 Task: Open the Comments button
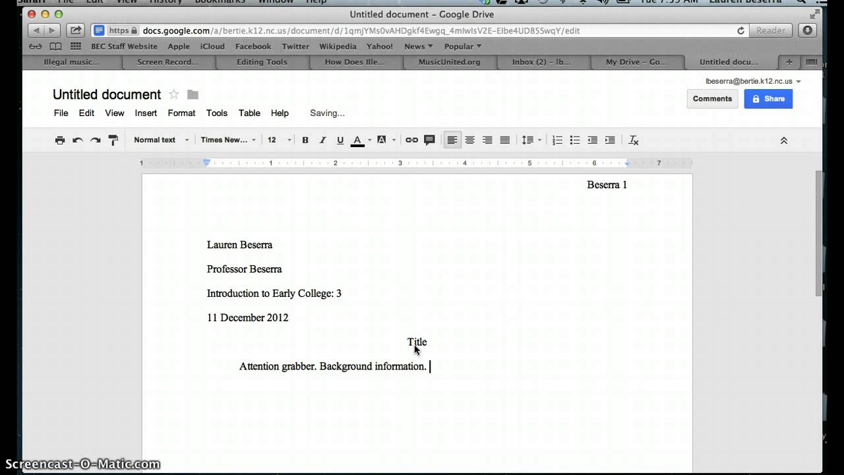point(712,98)
